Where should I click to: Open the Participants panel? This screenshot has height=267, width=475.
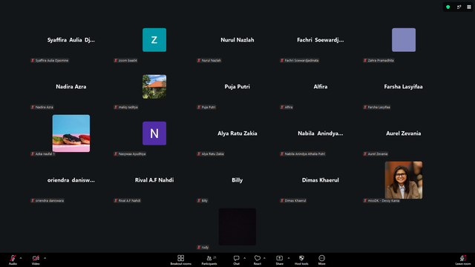coord(209,260)
